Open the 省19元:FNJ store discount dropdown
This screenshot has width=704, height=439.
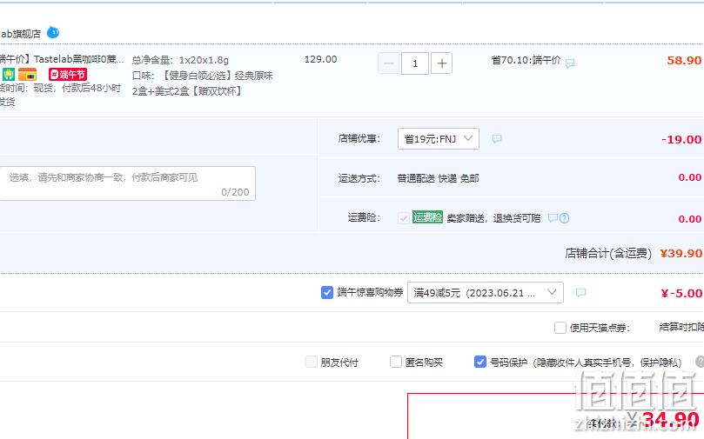(439, 139)
